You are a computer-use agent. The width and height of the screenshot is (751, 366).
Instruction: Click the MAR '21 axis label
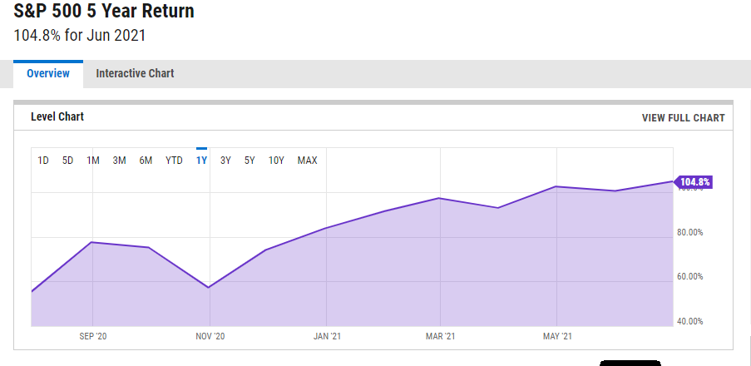tap(440, 336)
